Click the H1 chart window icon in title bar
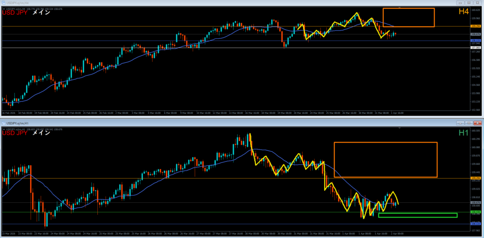484x238 pixels. pyautogui.click(x=4, y=123)
